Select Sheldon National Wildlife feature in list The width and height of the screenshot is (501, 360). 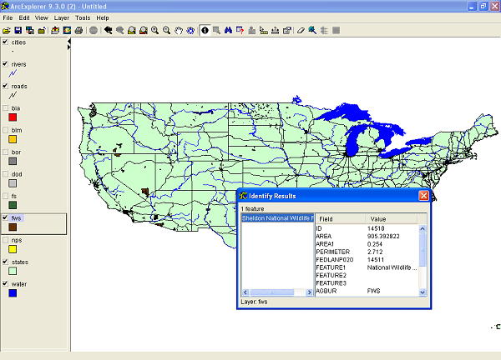[275, 218]
